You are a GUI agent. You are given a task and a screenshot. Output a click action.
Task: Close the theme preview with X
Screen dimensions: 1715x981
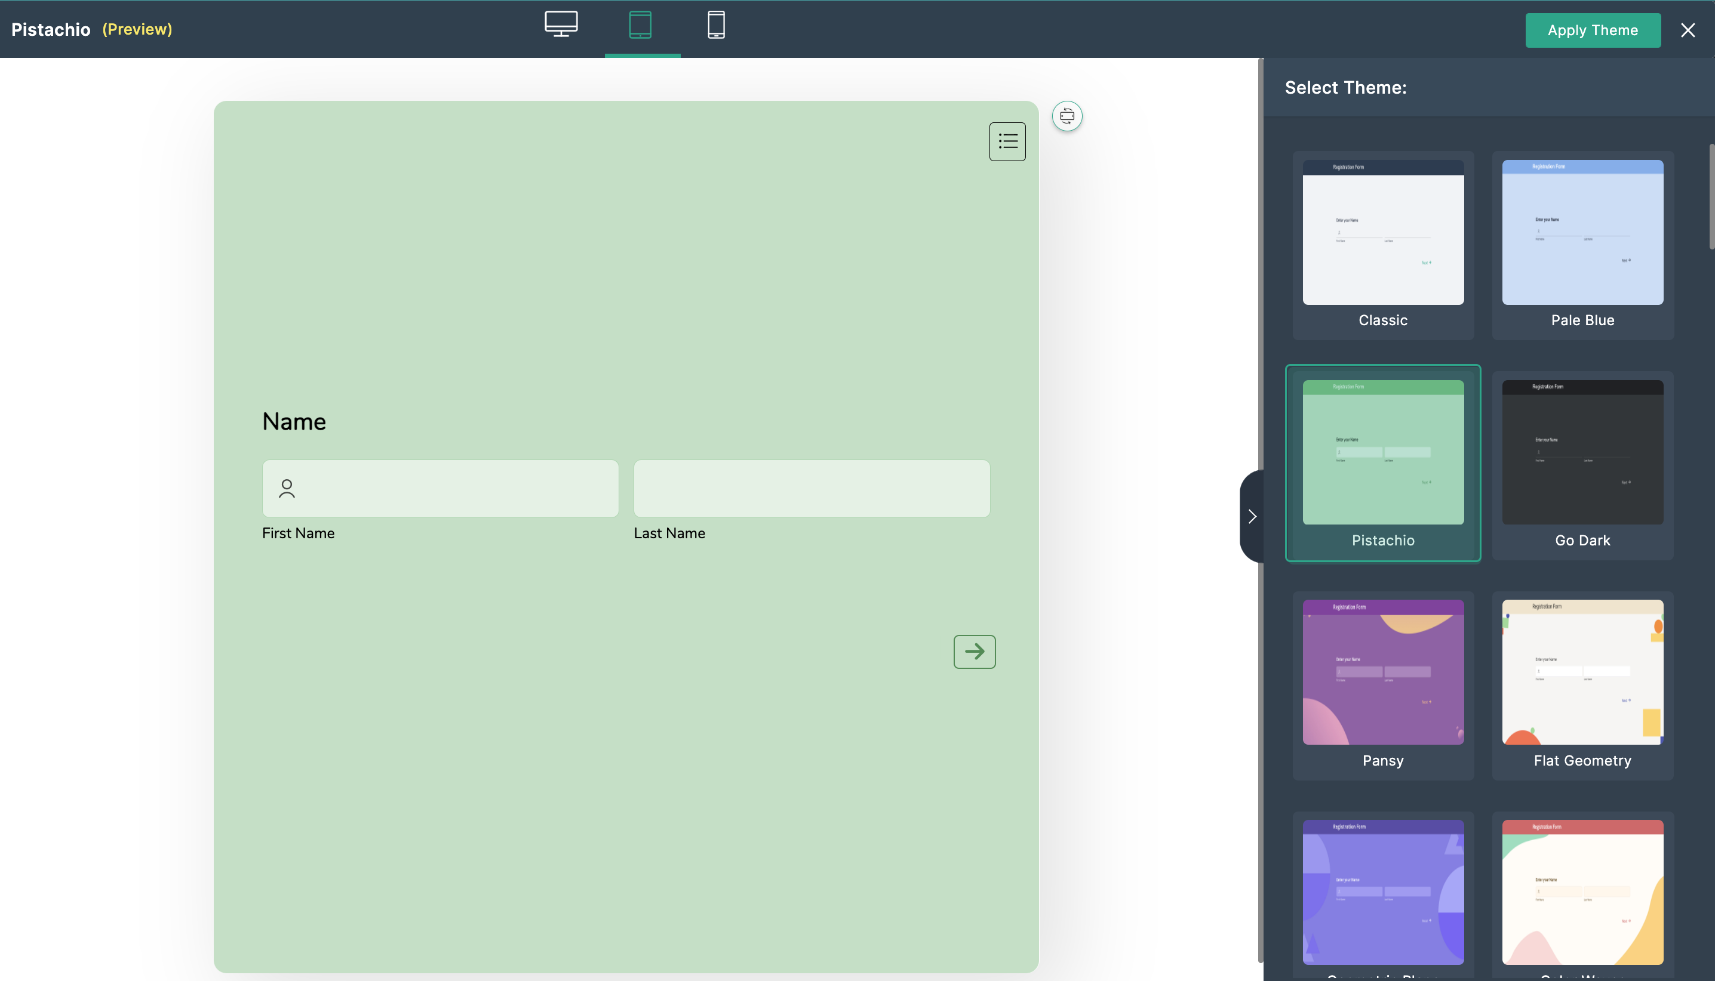(1688, 30)
